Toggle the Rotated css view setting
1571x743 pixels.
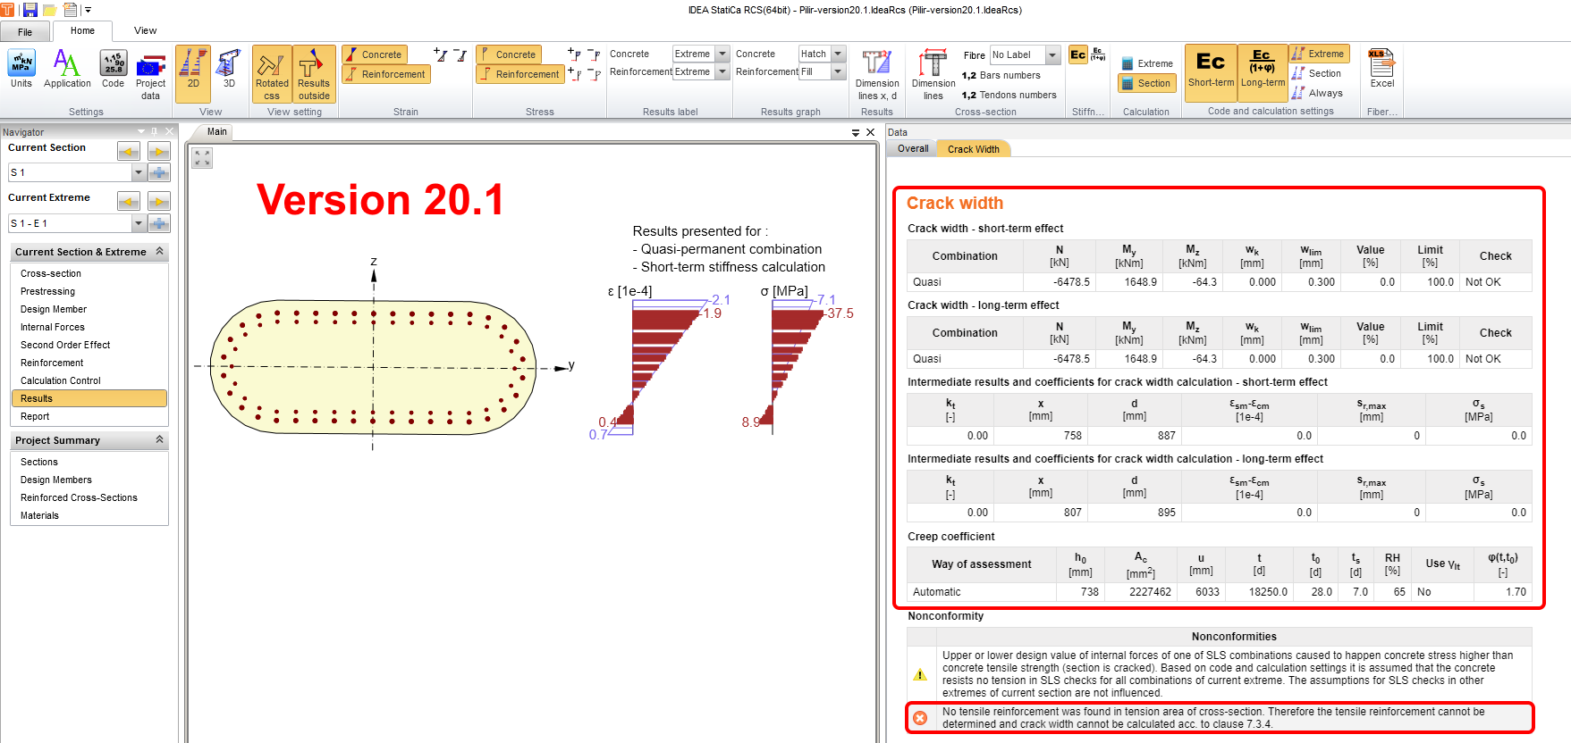[272, 74]
